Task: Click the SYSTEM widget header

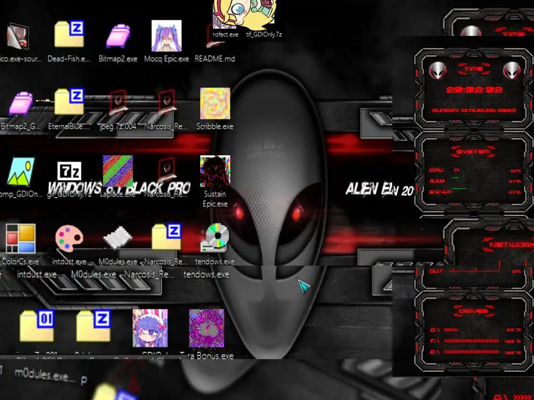Action: click(x=474, y=152)
